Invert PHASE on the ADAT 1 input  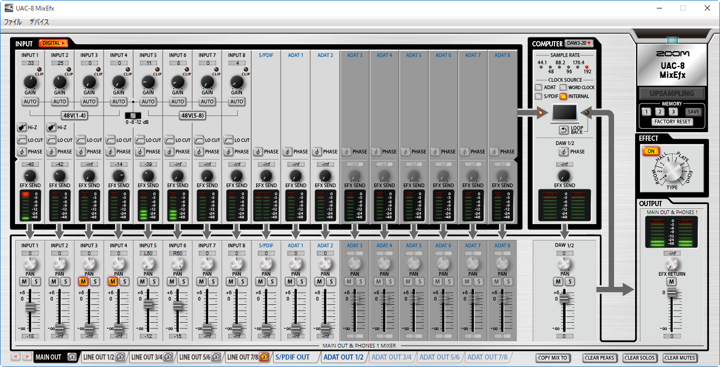pos(288,152)
